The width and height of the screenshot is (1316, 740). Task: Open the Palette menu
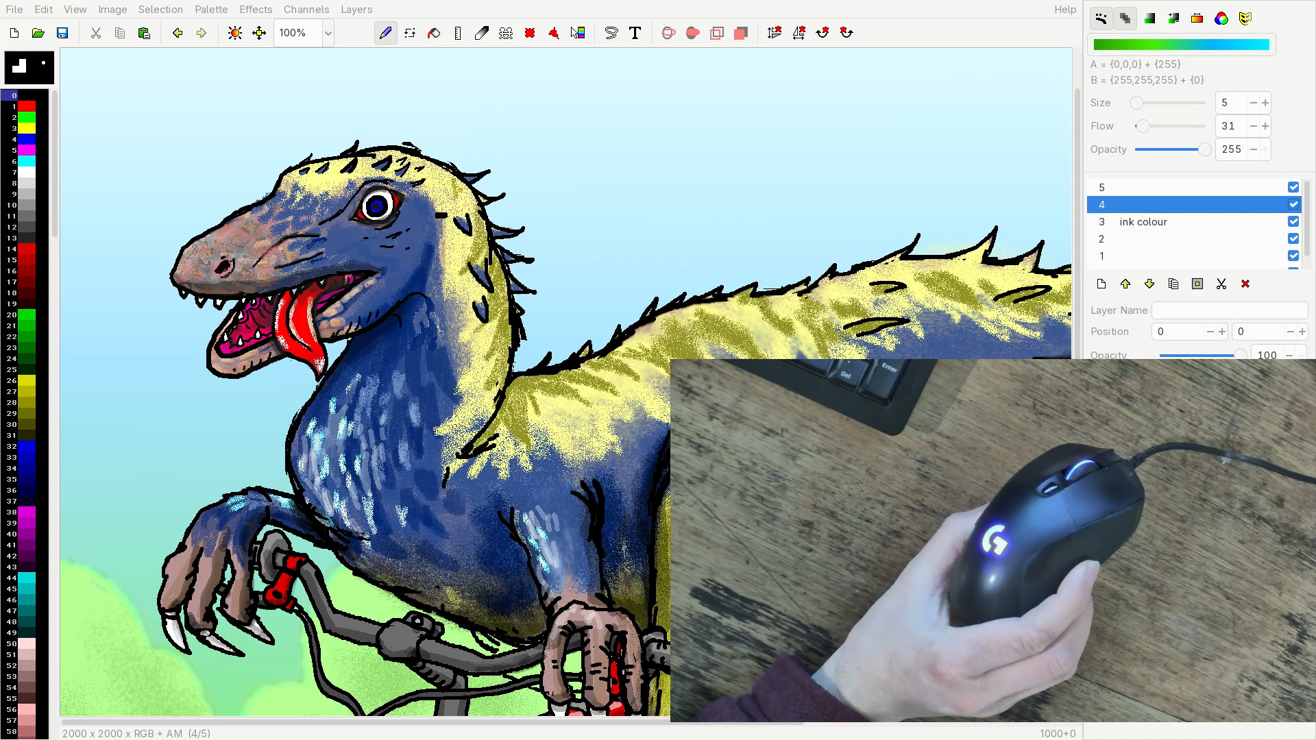(210, 10)
